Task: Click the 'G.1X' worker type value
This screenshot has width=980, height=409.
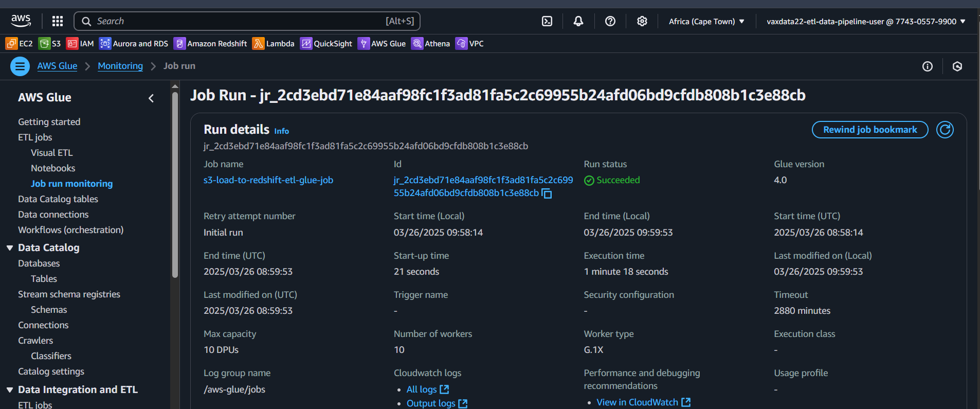Action: tap(593, 350)
